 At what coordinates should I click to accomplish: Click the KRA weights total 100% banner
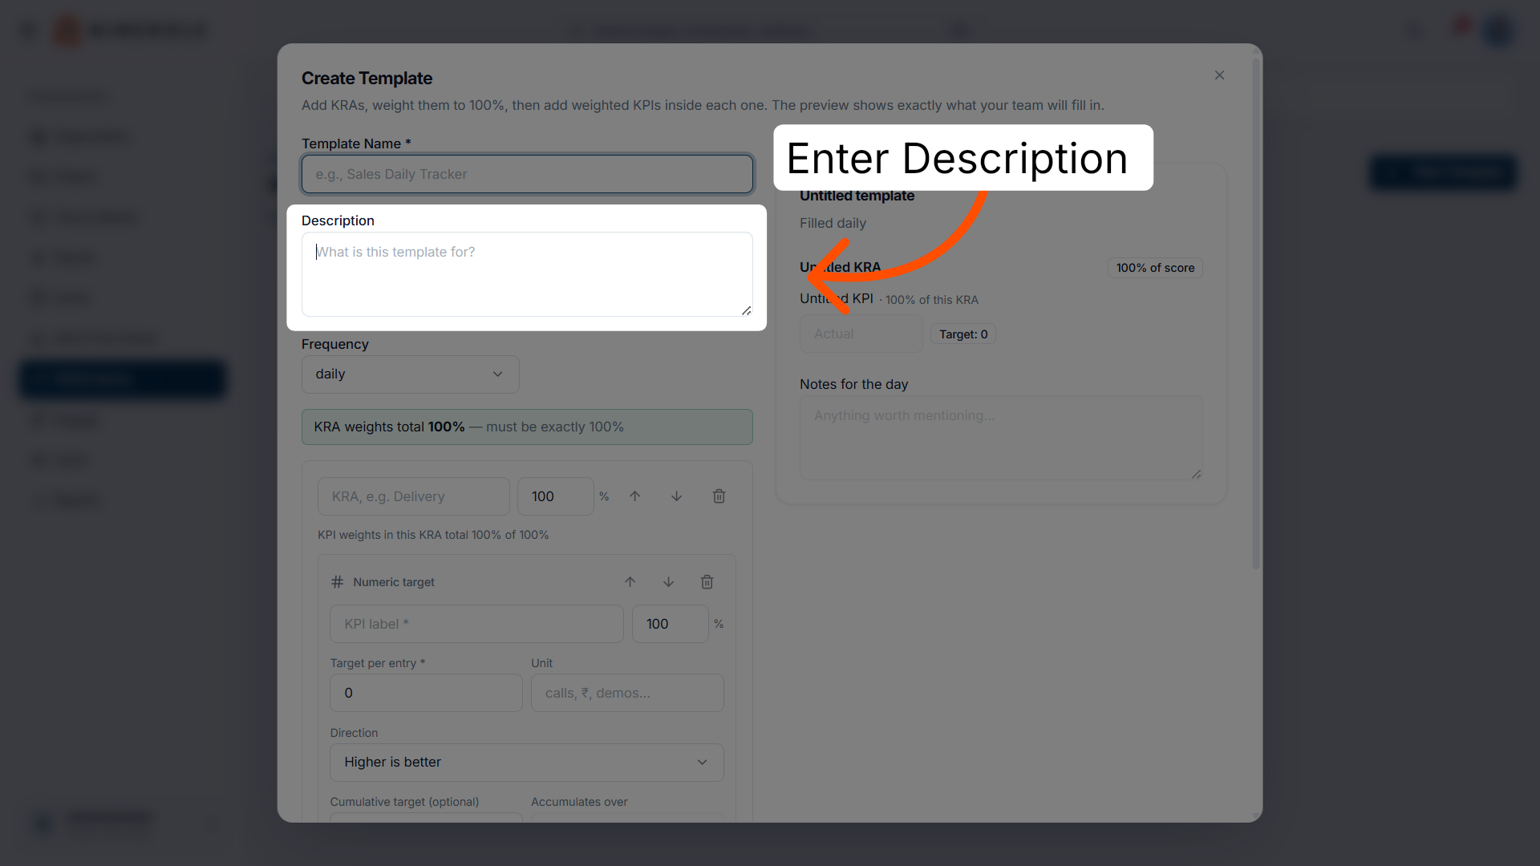point(527,427)
